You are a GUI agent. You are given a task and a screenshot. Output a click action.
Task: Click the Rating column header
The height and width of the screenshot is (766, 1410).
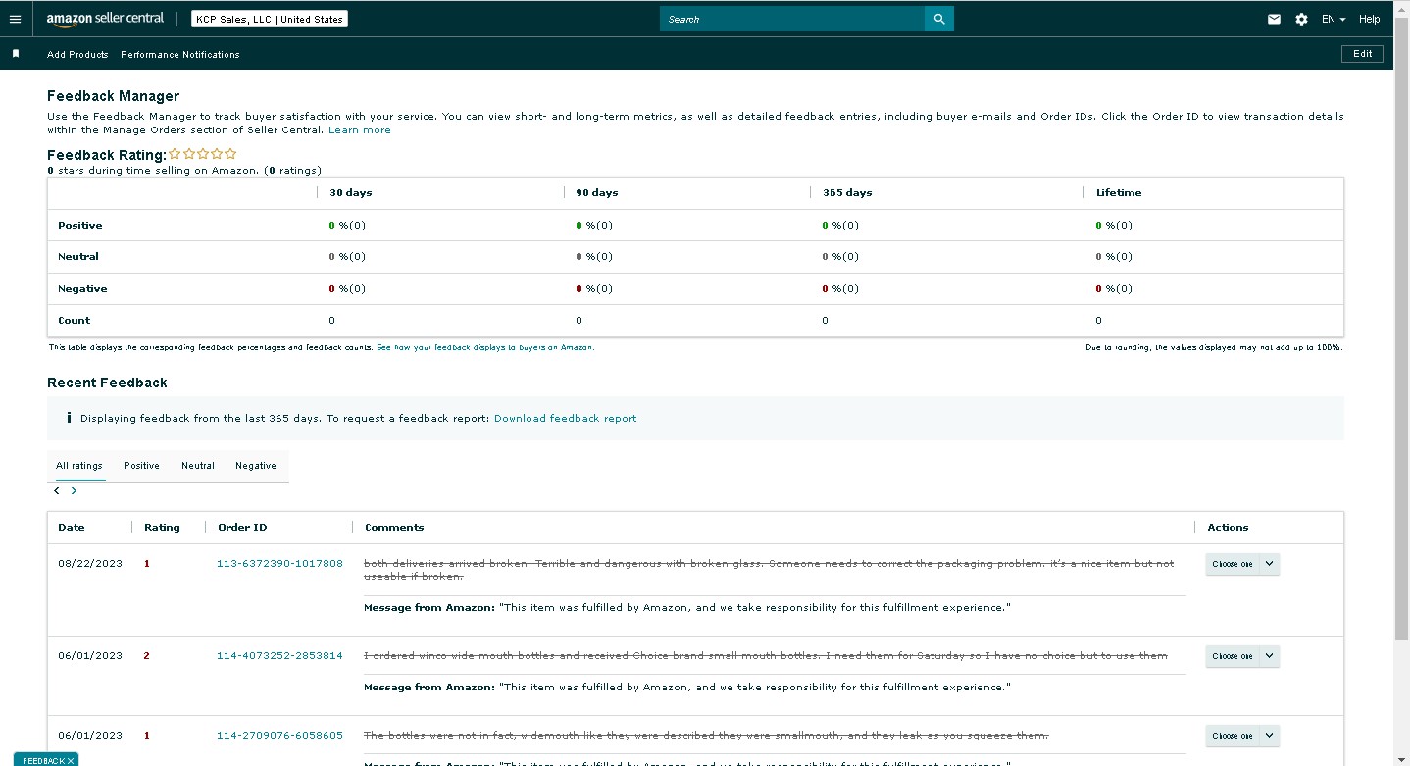coord(162,528)
